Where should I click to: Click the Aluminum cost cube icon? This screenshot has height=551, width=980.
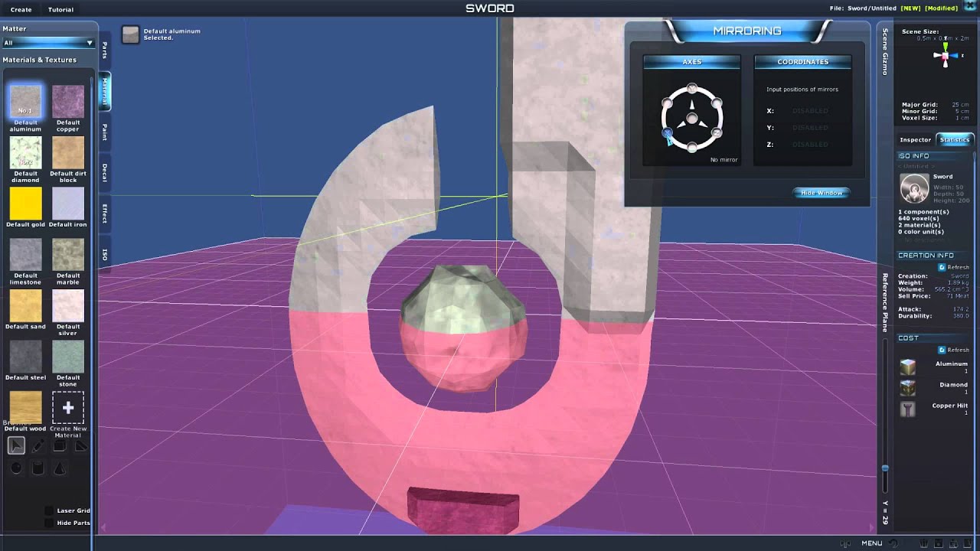tap(907, 367)
